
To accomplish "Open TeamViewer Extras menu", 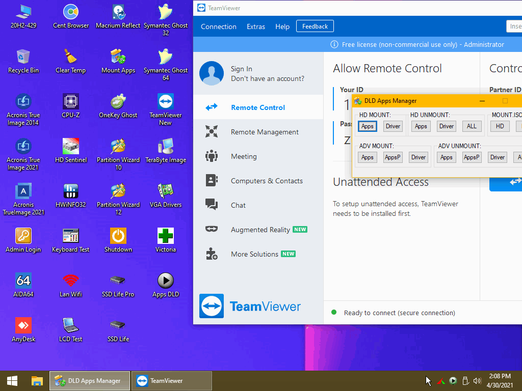I will coord(256,26).
